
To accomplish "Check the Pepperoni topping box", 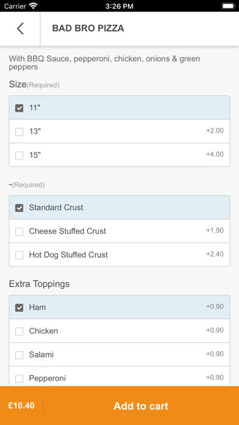I will pyautogui.click(x=20, y=379).
